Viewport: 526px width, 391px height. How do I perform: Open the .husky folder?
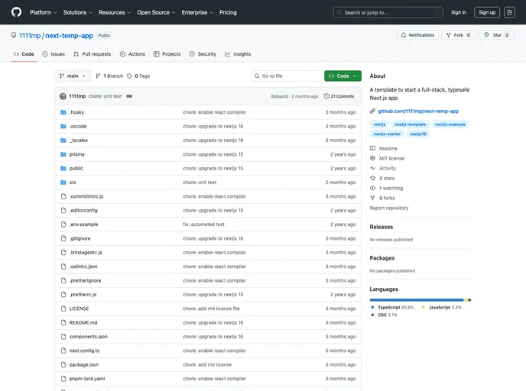(x=76, y=112)
